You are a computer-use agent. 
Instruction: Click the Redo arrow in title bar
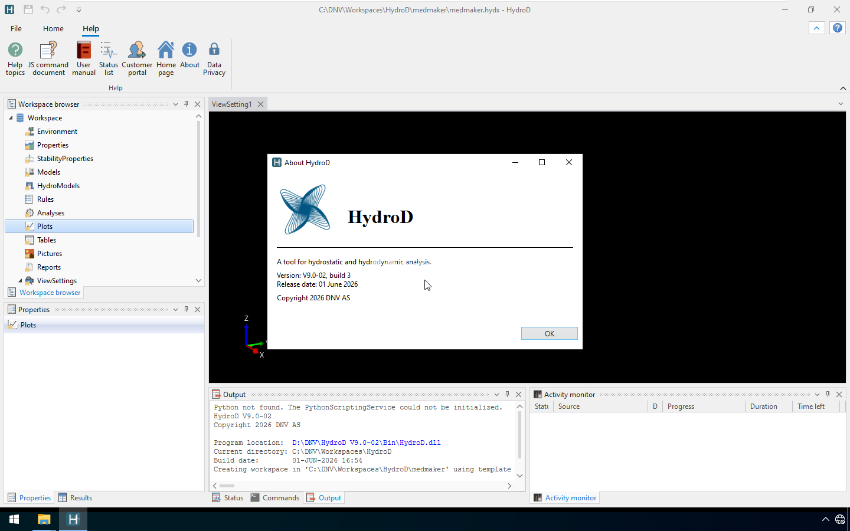(61, 9)
